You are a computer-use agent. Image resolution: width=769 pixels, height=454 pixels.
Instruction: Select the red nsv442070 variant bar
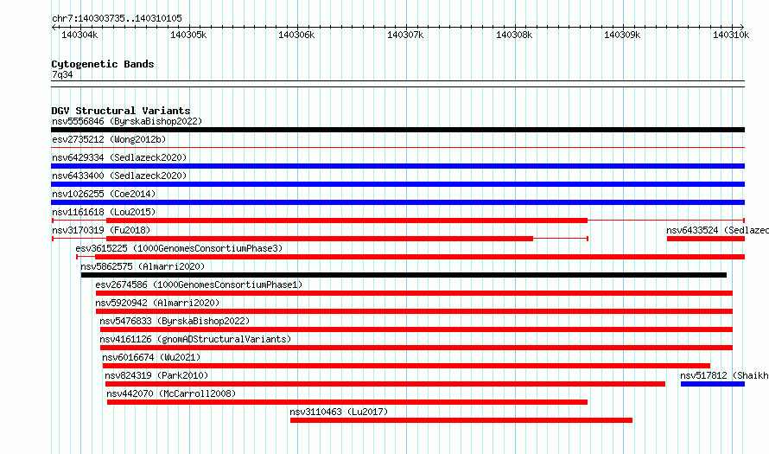347,402
